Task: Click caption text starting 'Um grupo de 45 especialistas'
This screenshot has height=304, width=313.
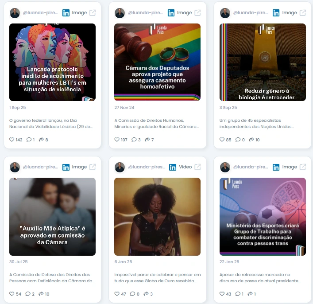Action: coord(256,124)
